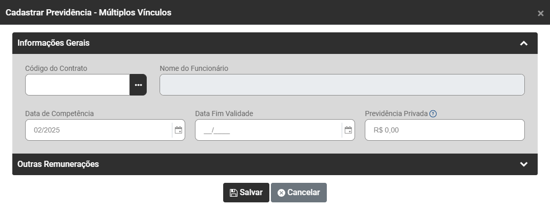Open the Data de Competência calendar picker
Screen dimensions: 550x208
(x=179, y=130)
